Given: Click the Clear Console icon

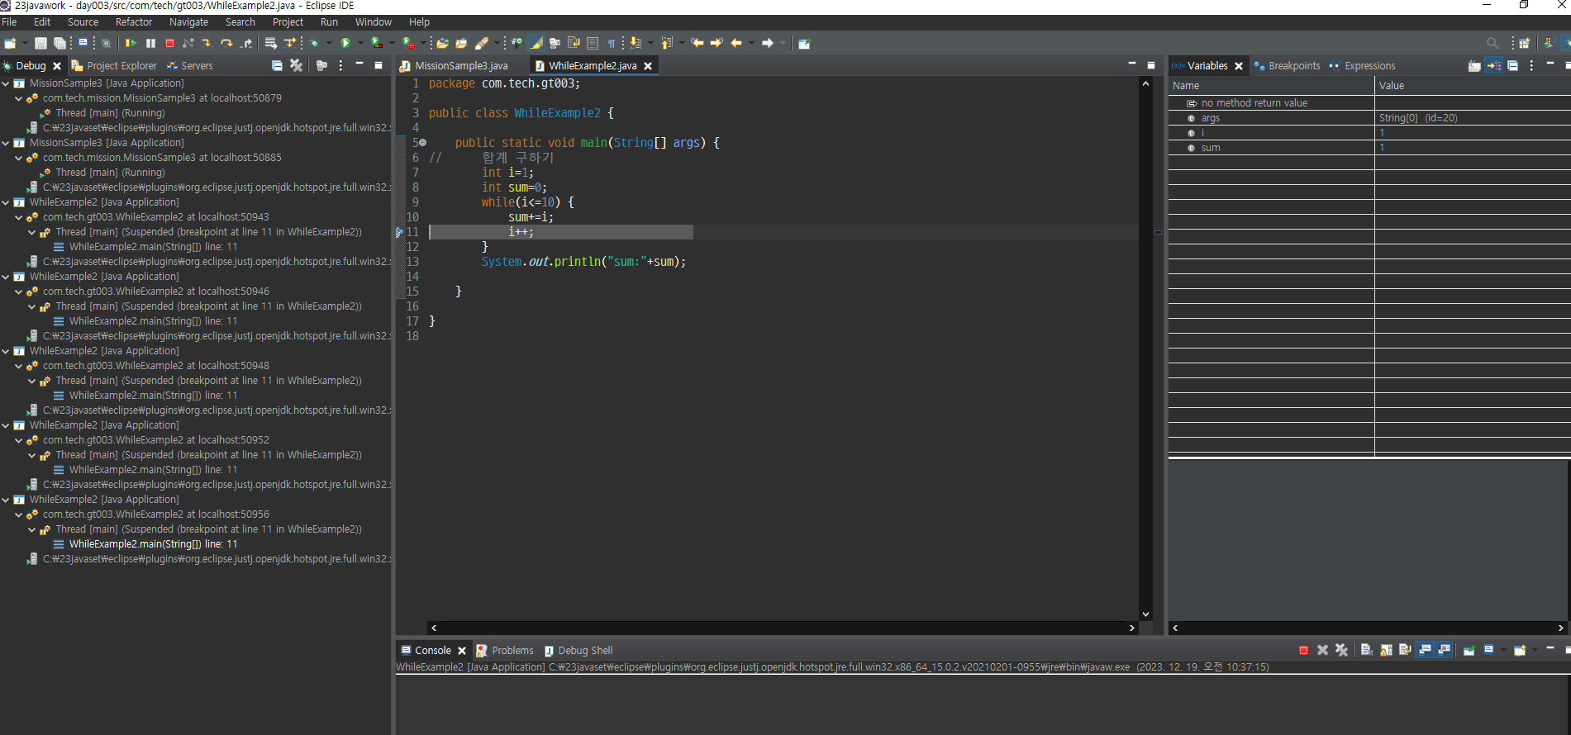Looking at the screenshot, I should point(1367,650).
